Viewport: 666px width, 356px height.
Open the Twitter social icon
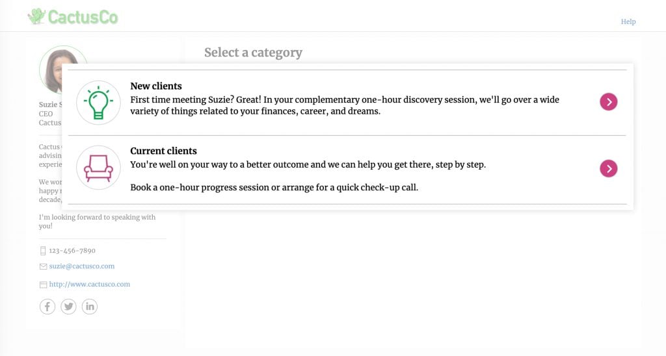[68, 307]
